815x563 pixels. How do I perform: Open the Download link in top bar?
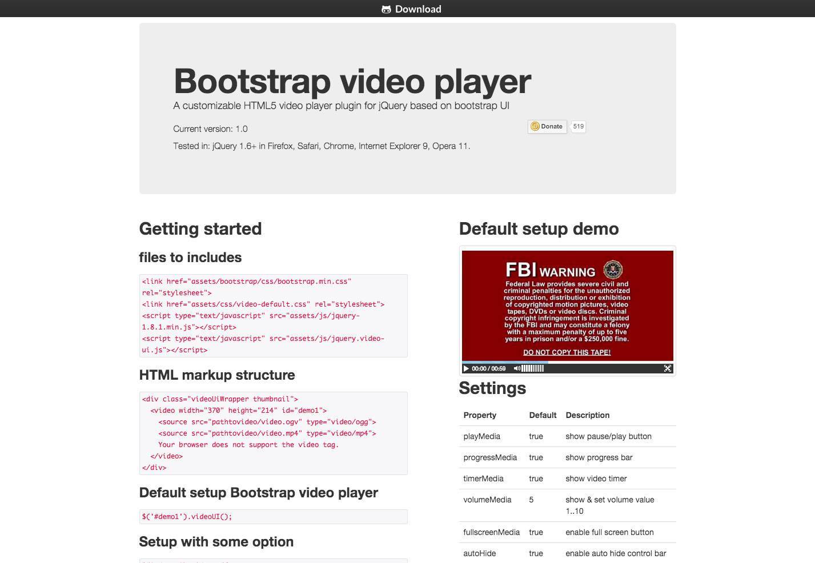tap(412, 9)
